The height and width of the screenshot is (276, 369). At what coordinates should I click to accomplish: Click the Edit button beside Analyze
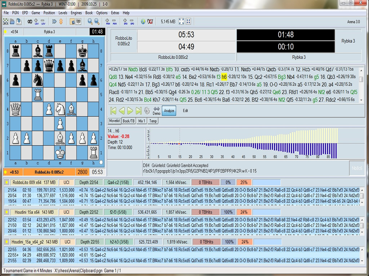point(186,111)
